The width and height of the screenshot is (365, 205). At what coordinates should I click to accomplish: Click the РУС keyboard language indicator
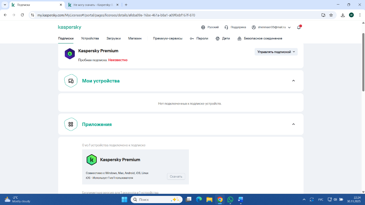(x=321, y=200)
